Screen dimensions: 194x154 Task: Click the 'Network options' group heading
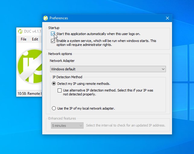[60, 54]
